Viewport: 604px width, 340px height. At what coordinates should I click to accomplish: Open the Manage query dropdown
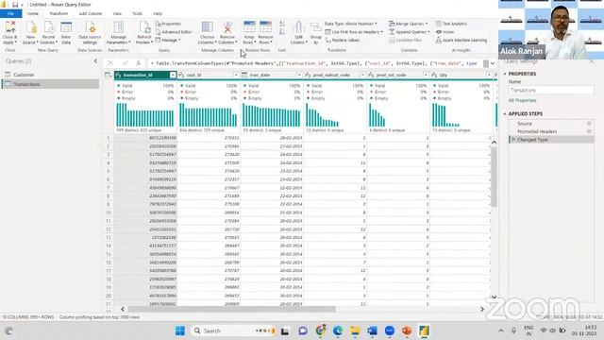coord(168,40)
